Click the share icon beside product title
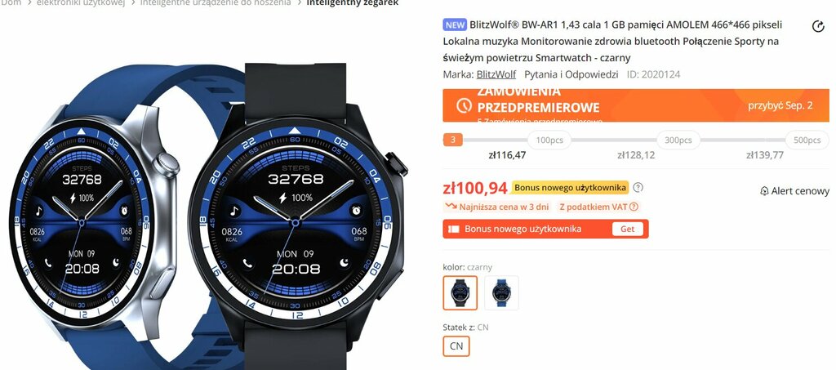The image size is (836, 370). (818, 27)
